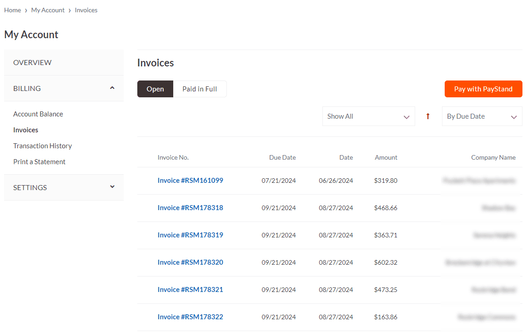Toggle the ascending sort arrow icon
This screenshot has width=532, height=332.
[428, 116]
